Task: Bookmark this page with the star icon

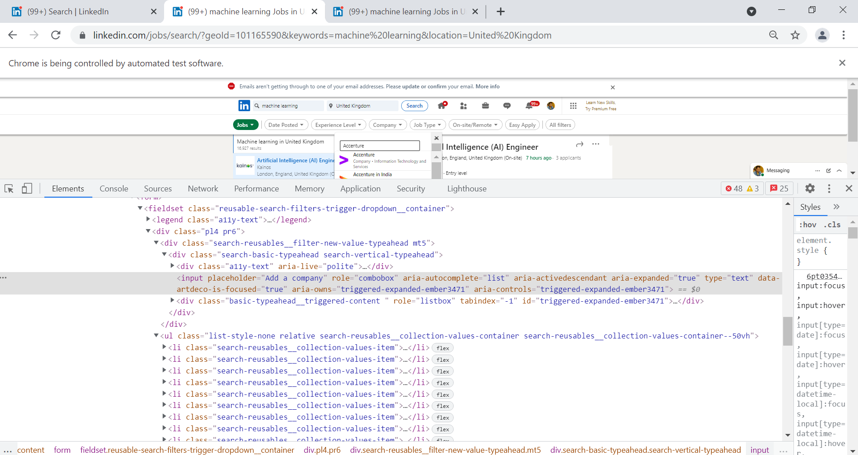Action: (795, 35)
